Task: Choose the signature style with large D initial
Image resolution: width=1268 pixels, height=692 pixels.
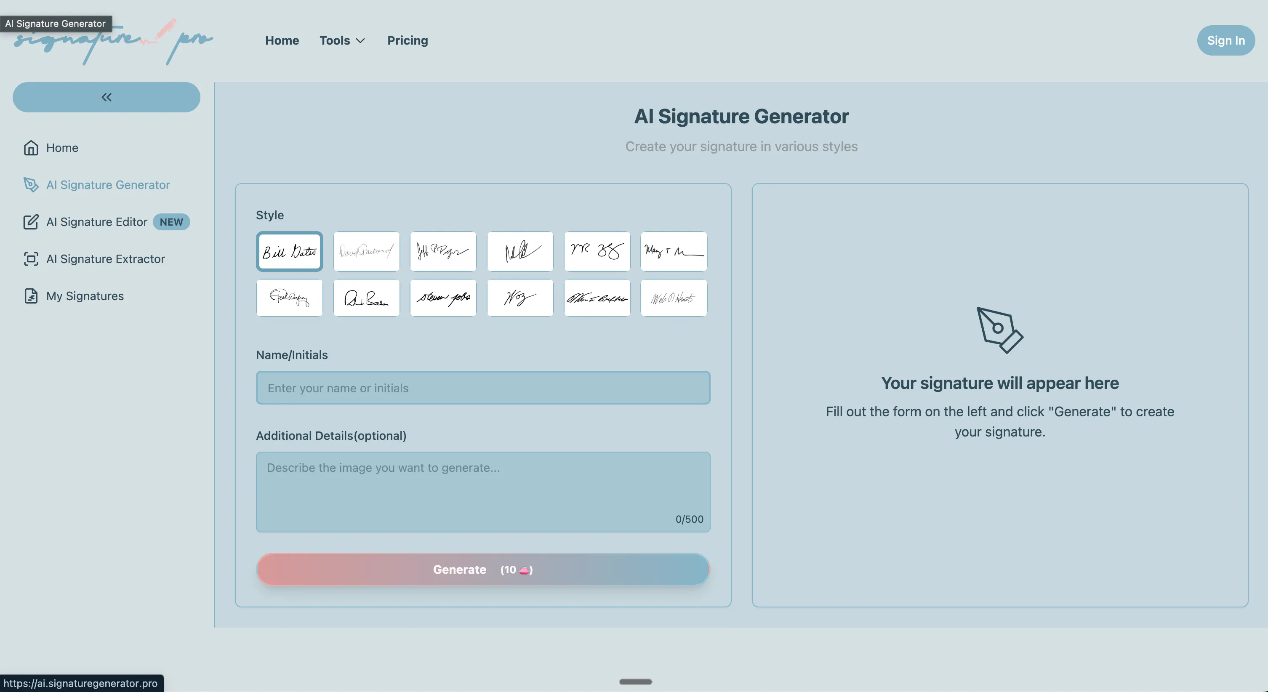Action: (366, 298)
